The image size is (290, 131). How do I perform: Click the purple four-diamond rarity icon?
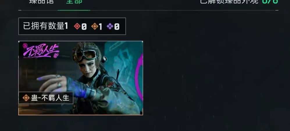110,26
